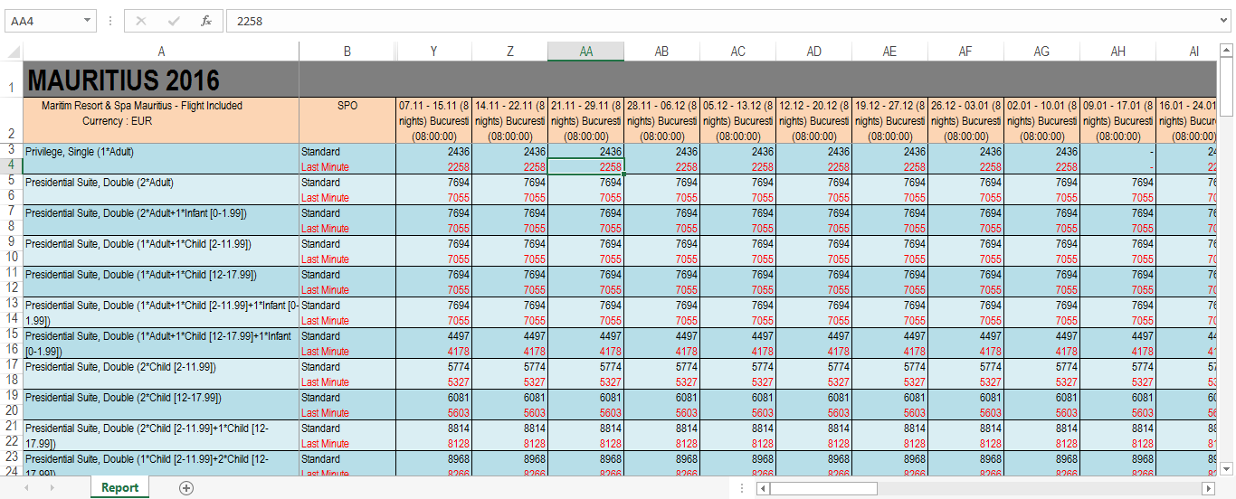The width and height of the screenshot is (1236, 499).
Task: Switch to the Report sheet tab
Action: (x=119, y=488)
